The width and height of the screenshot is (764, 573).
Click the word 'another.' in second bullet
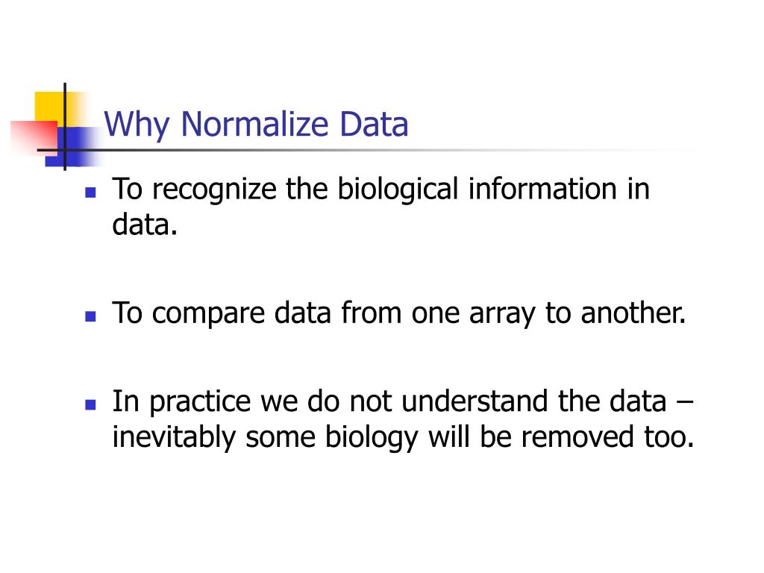click(x=633, y=313)
